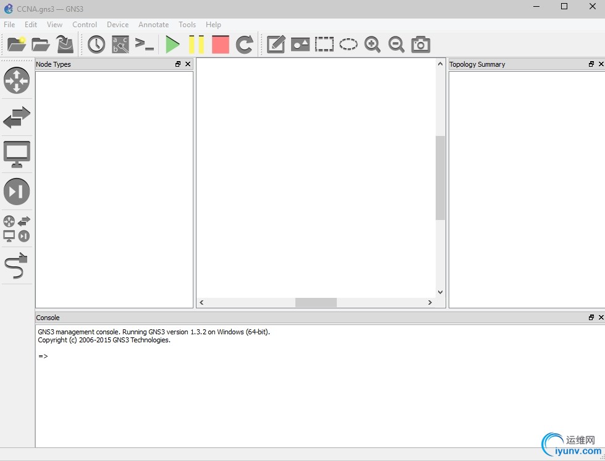This screenshot has width=605, height=461.
Task: Click the Open project folder icon
Action: pyautogui.click(x=41, y=44)
